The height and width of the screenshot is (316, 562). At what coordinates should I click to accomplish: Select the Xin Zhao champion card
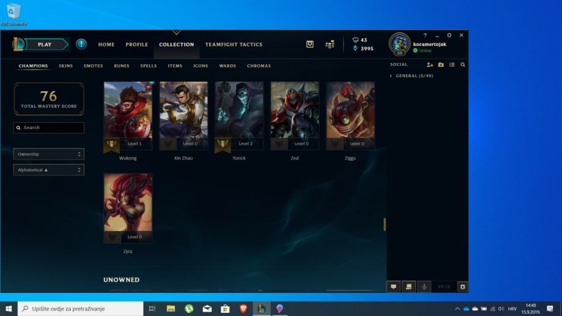(x=183, y=116)
